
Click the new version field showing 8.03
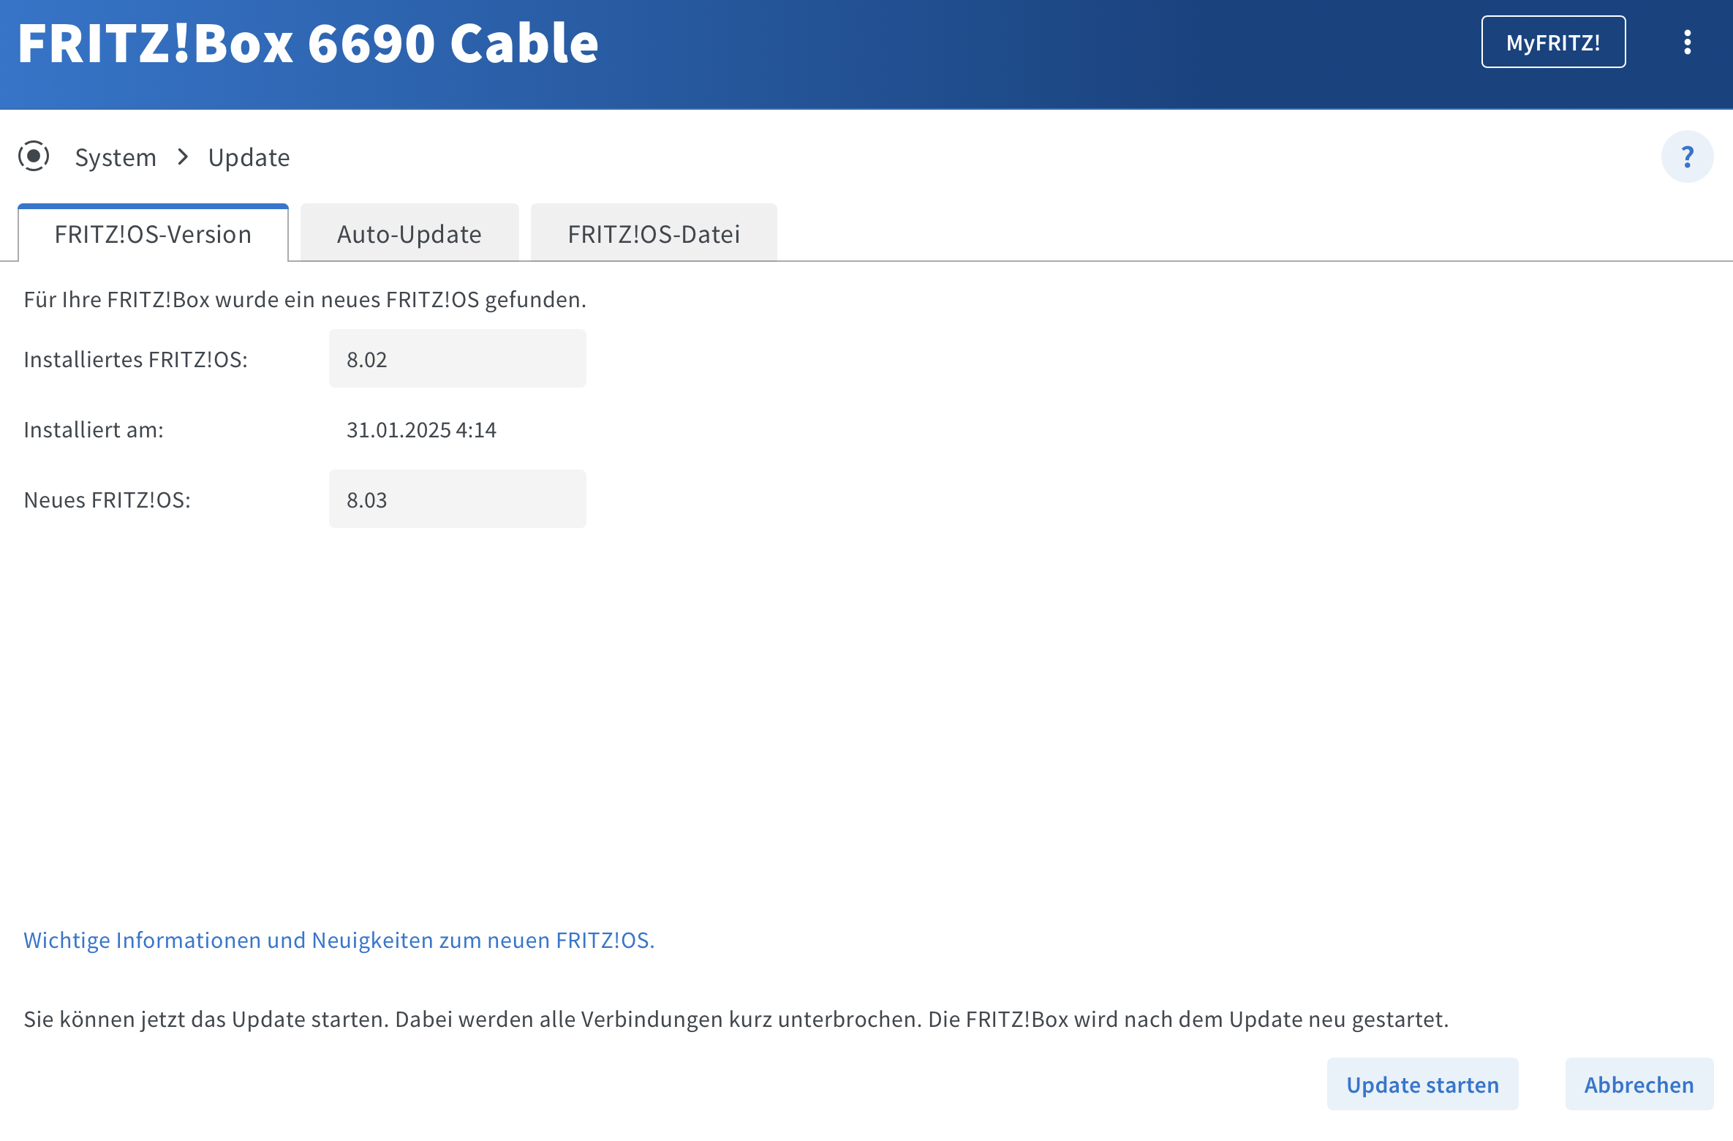pos(457,500)
